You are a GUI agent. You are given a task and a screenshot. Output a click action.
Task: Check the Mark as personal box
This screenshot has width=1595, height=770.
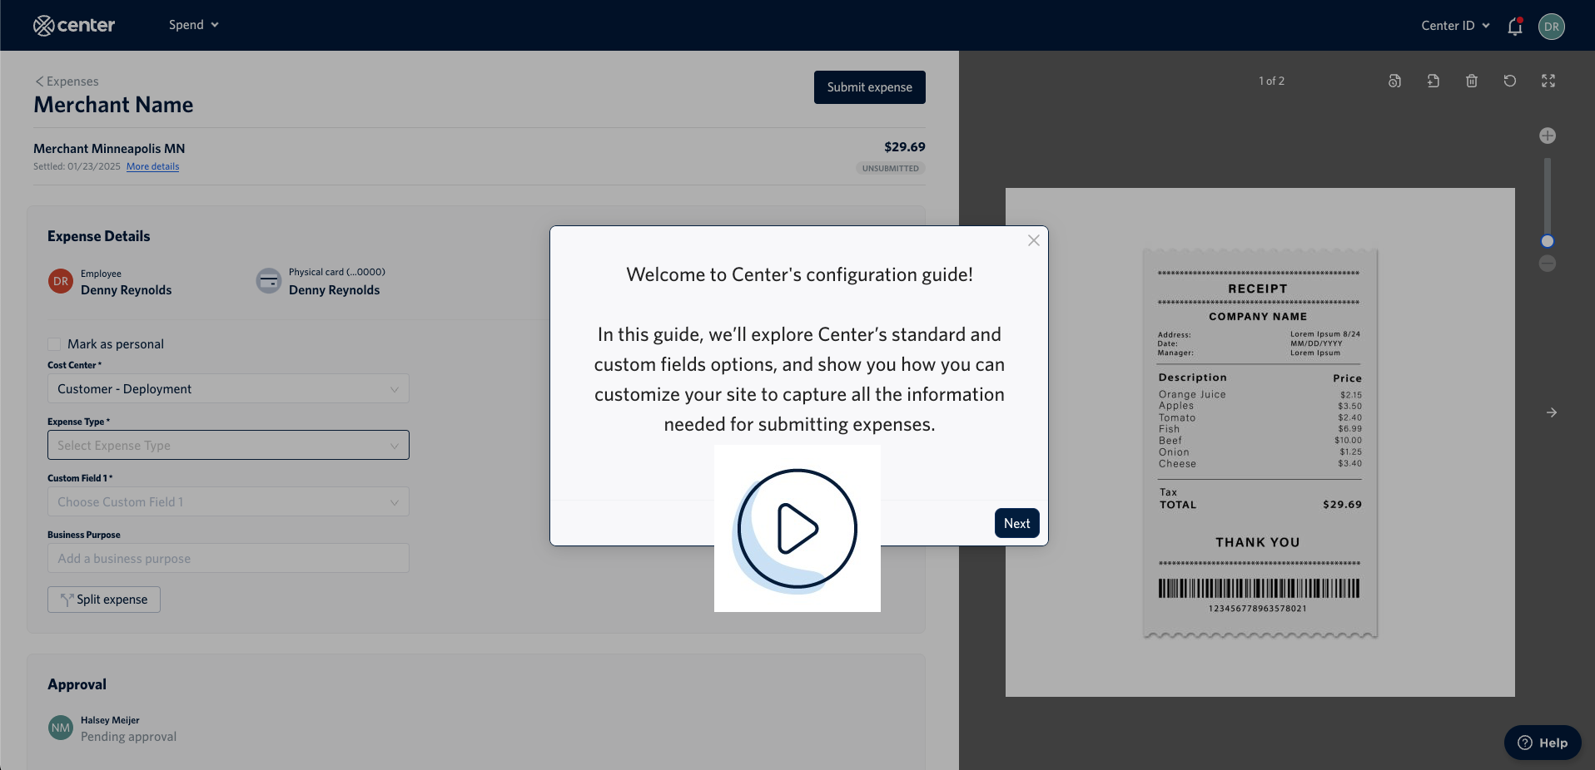54,343
